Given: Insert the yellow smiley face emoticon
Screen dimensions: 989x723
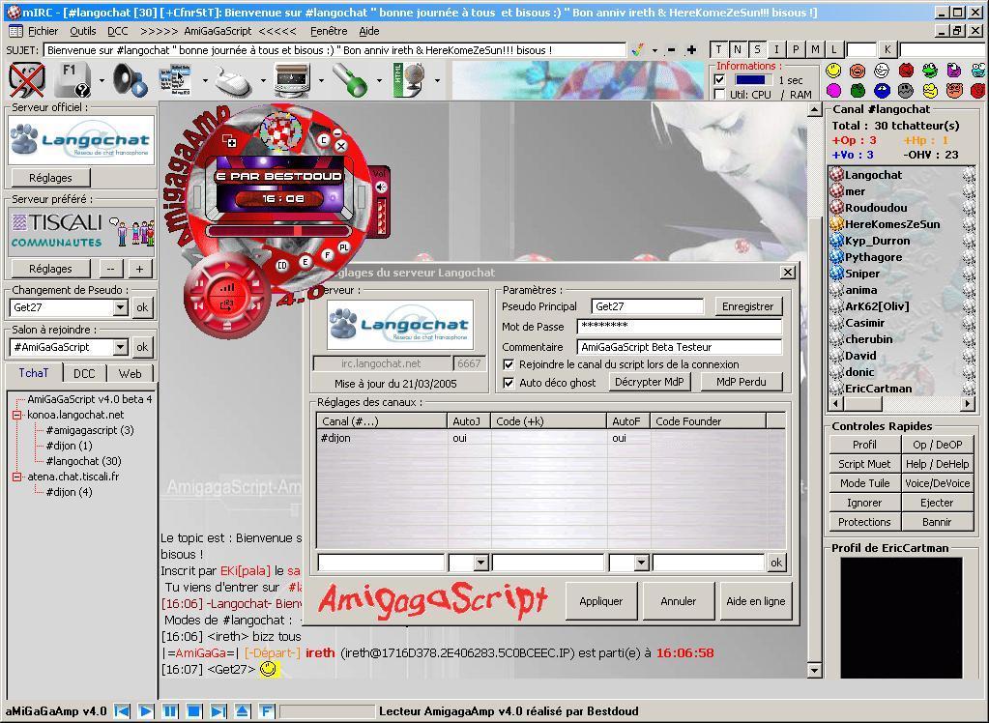Looking at the screenshot, I should click(x=833, y=71).
